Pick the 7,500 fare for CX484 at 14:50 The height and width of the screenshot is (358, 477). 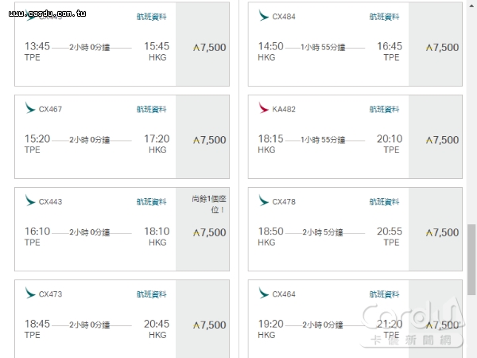click(x=436, y=44)
